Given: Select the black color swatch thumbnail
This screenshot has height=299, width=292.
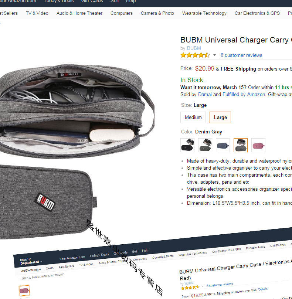Looking at the screenshot, I should [x=187, y=145].
